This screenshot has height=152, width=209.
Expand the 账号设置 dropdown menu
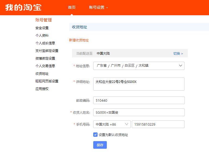[98, 7]
